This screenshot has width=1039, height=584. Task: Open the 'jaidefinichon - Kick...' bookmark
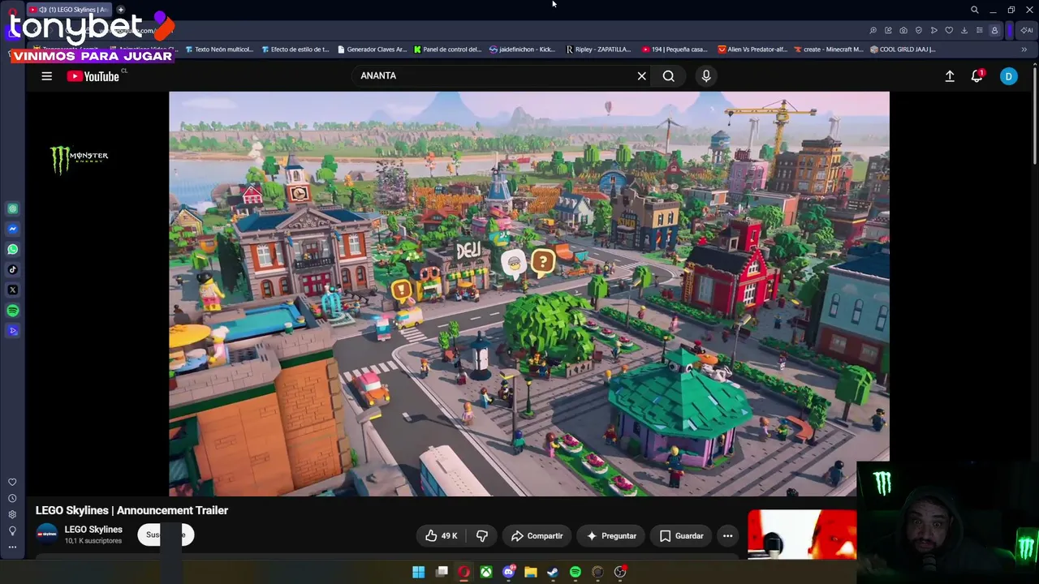[523, 49]
